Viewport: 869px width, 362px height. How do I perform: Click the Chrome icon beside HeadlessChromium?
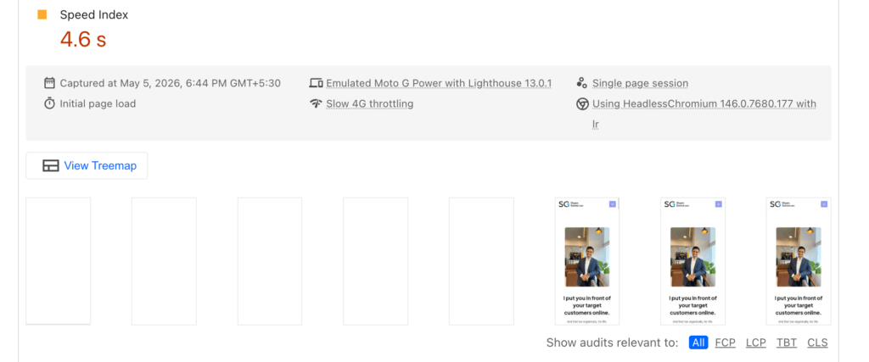pos(582,103)
